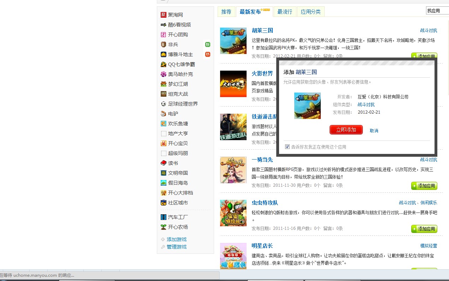Click the 管理游戏 link text
The height and width of the screenshot is (281, 449).
point(177,247)
